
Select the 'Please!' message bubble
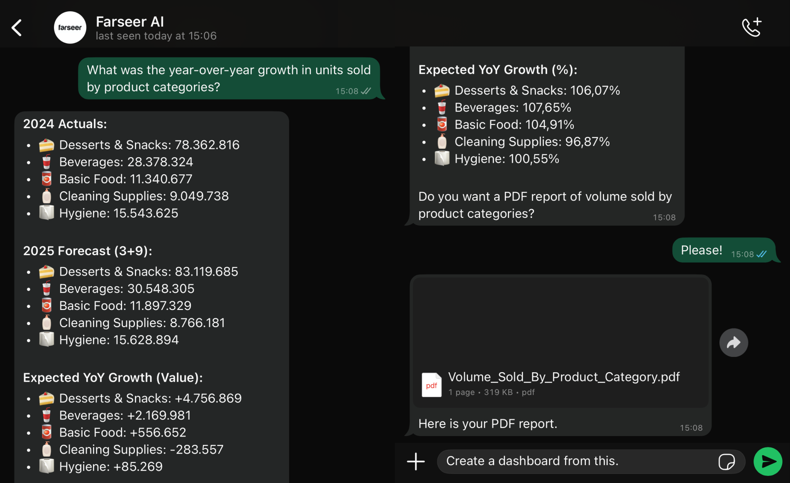point(701,250)
